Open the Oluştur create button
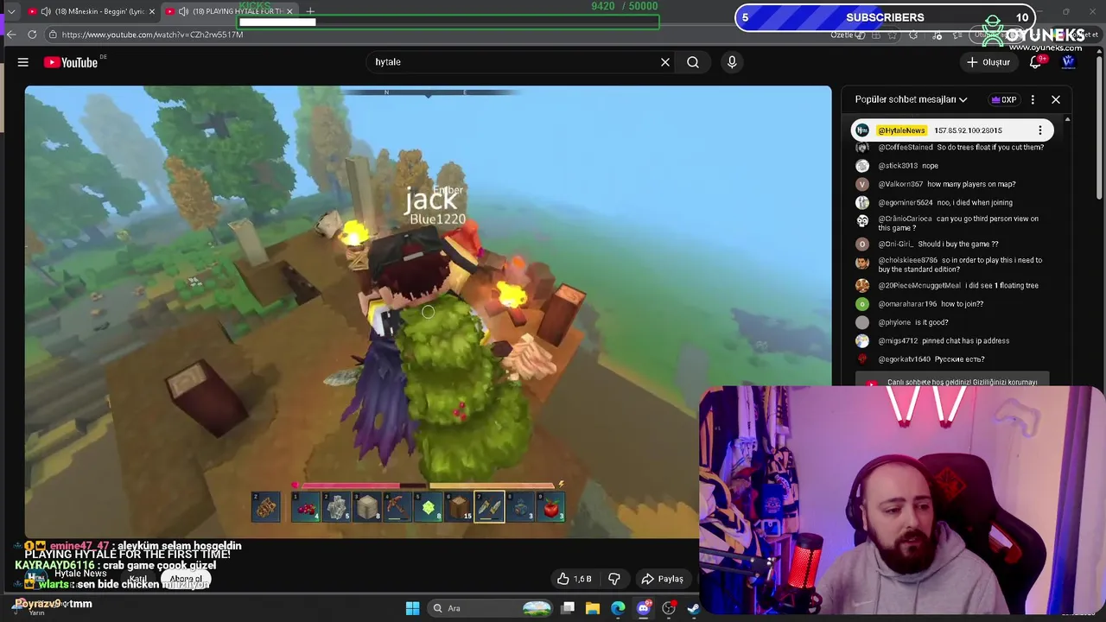 (x=988, y=62)
